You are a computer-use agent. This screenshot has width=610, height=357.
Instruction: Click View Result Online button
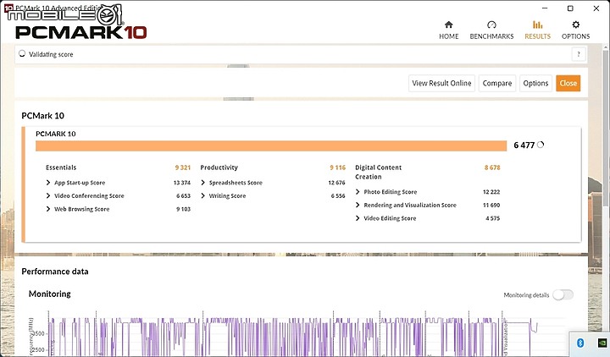441,83
